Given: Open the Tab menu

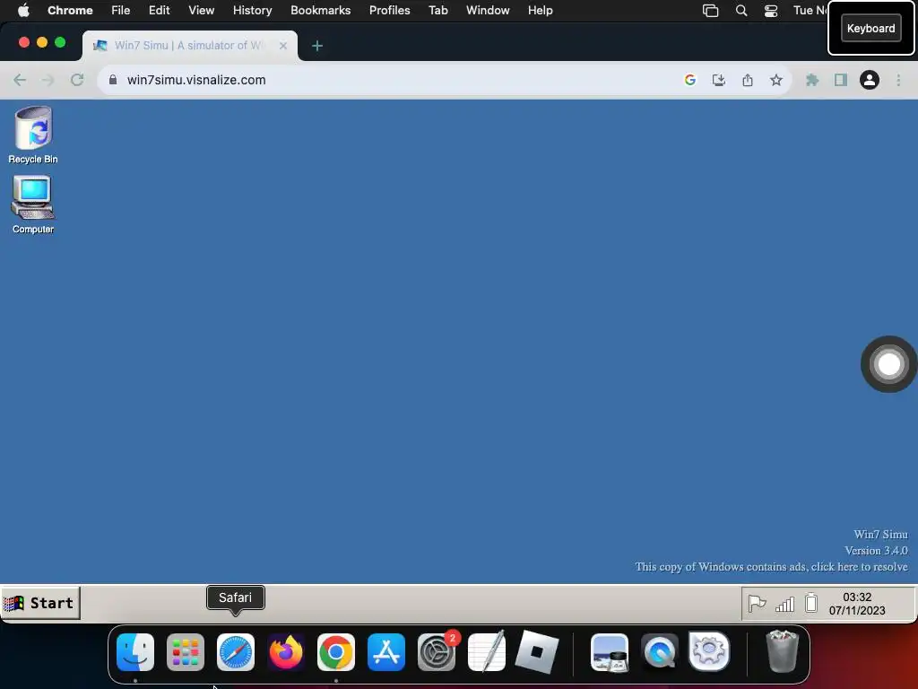Looking at the screenshot, I should [x=437, y=10].
